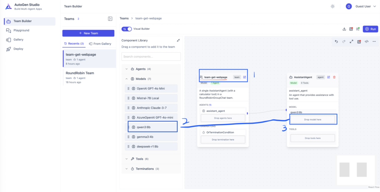This screenshot has width=380, height=192.
Task: Switch to the From Gallery tab
Action: click(x=100, y=44)
